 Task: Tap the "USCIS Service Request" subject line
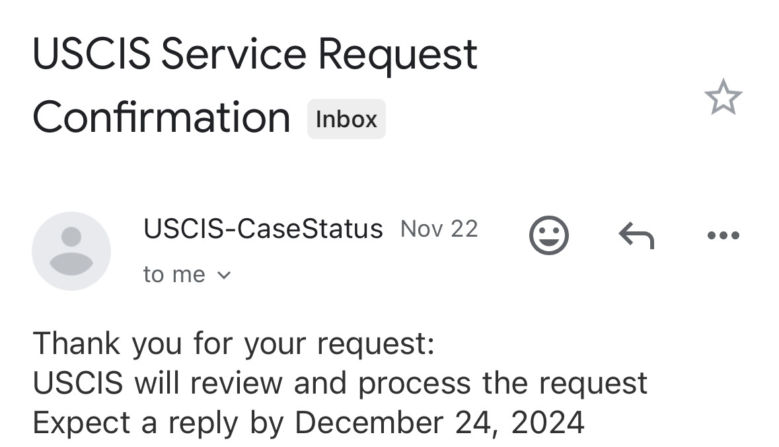coord(254,54)
